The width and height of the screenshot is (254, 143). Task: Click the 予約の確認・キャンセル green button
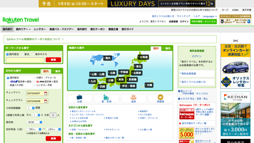204,22
